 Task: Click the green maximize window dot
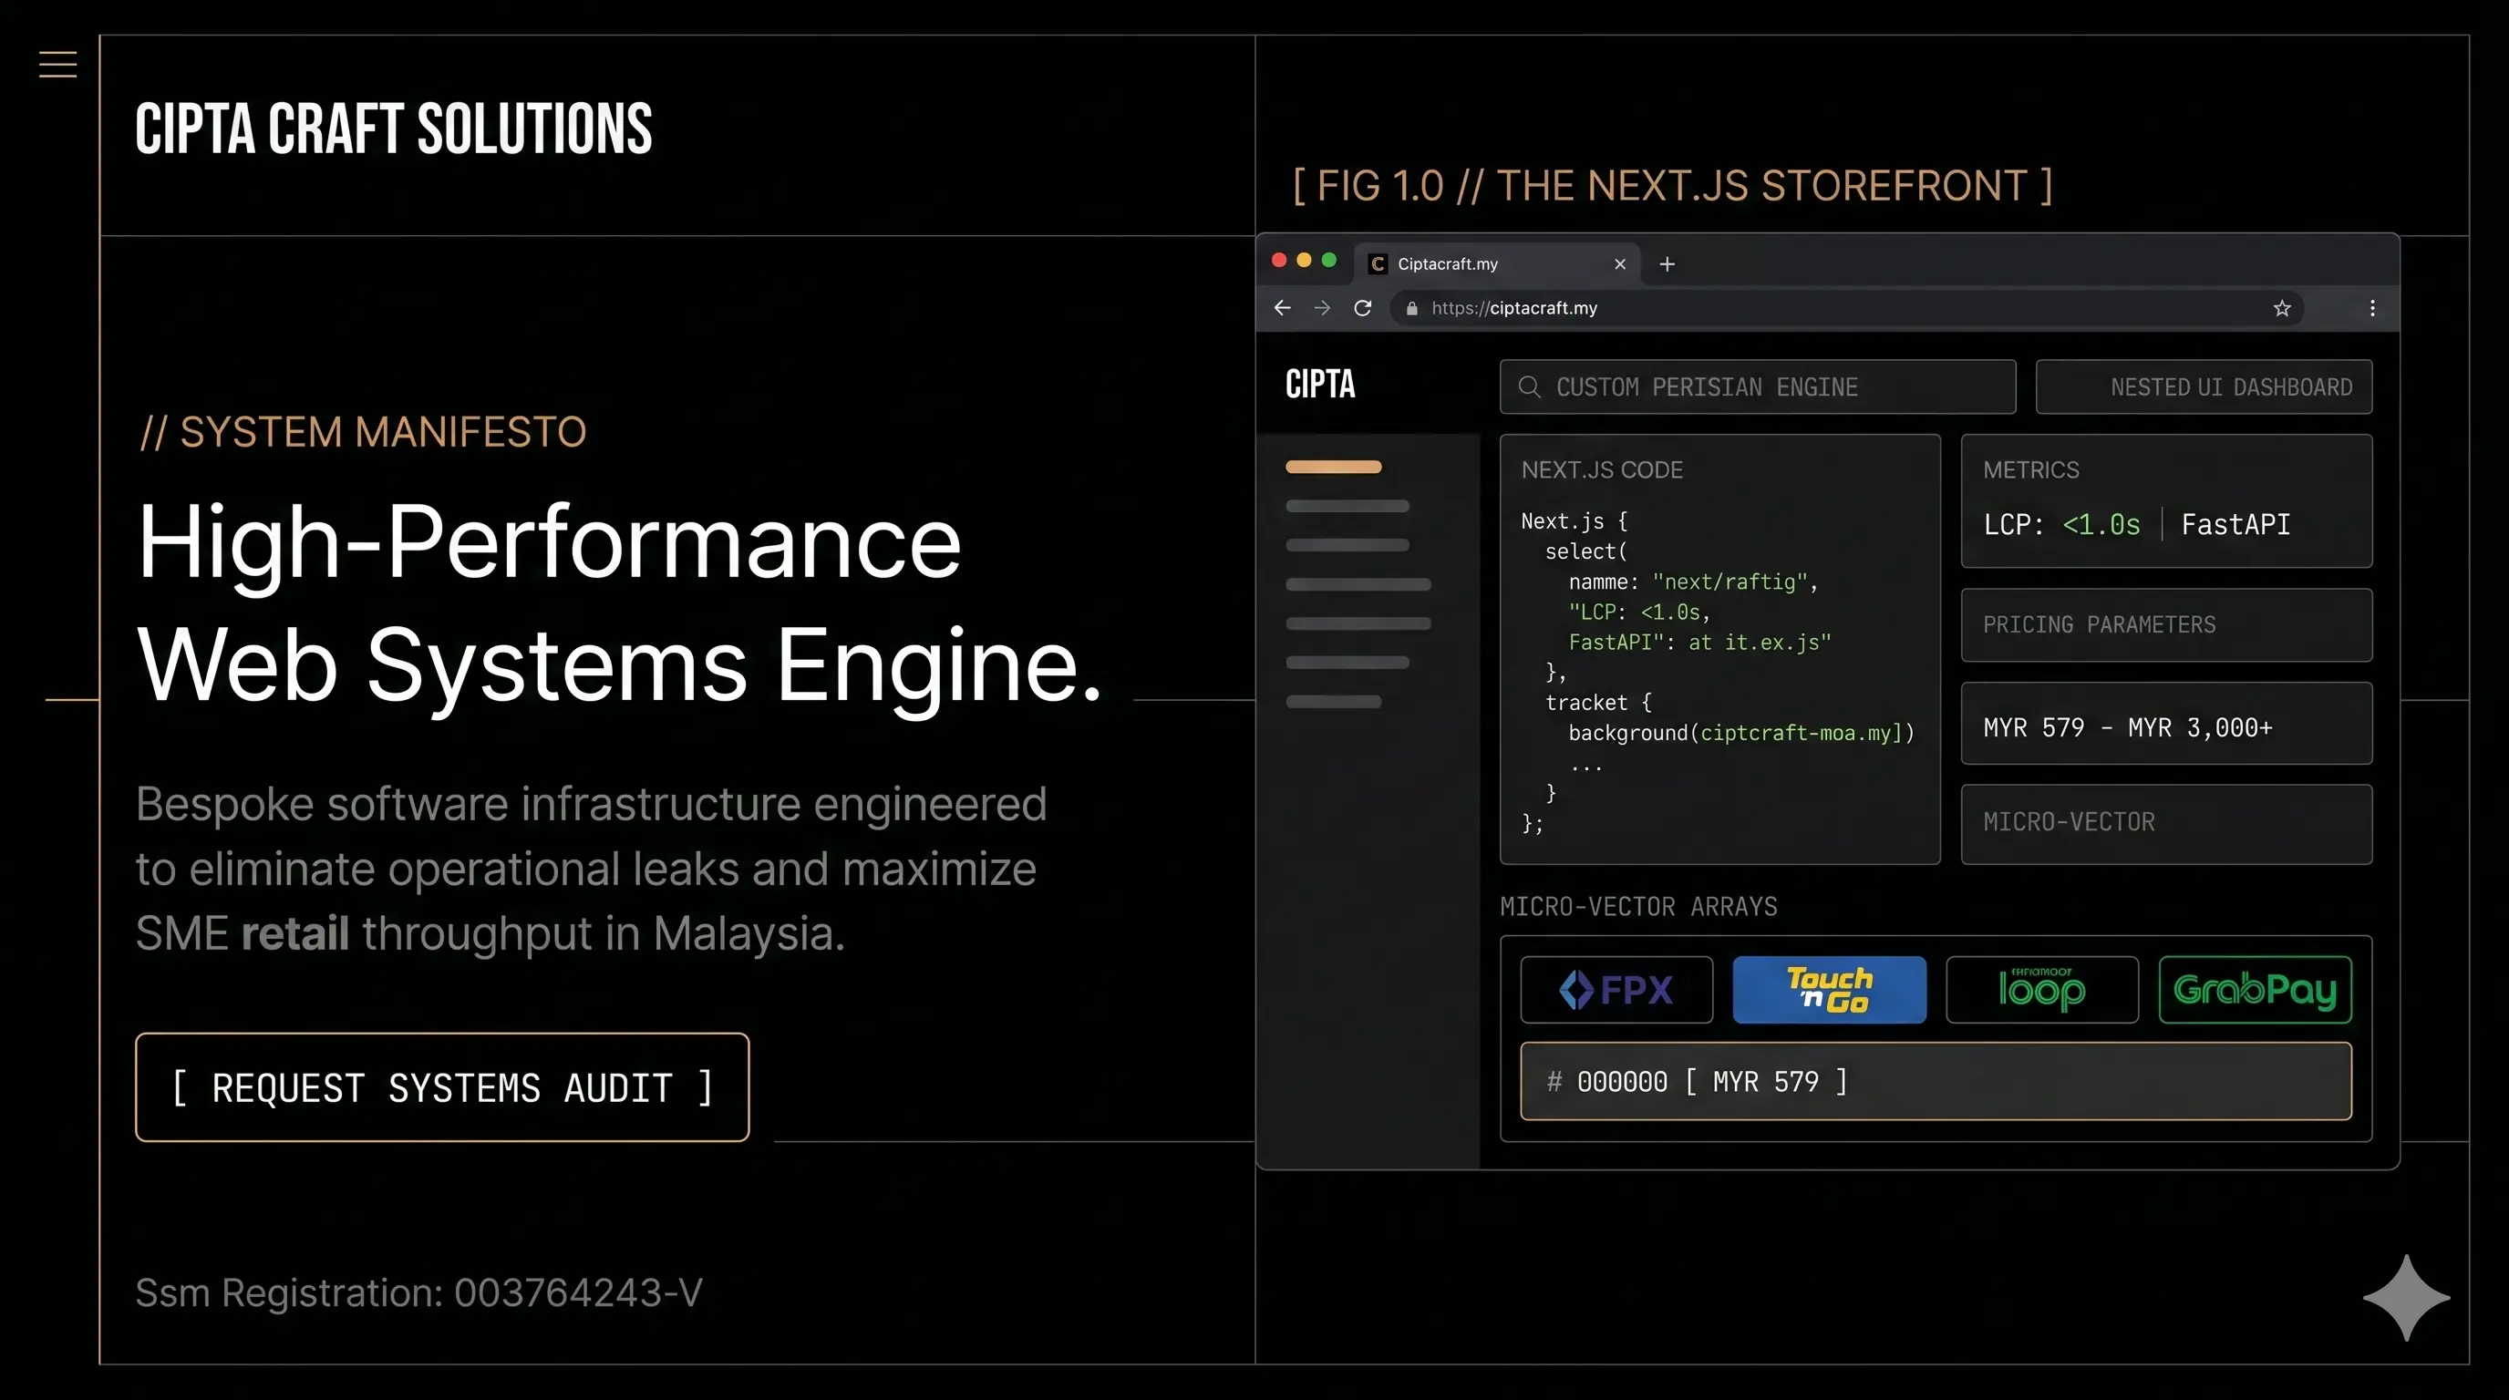[x=1328, y=260]
